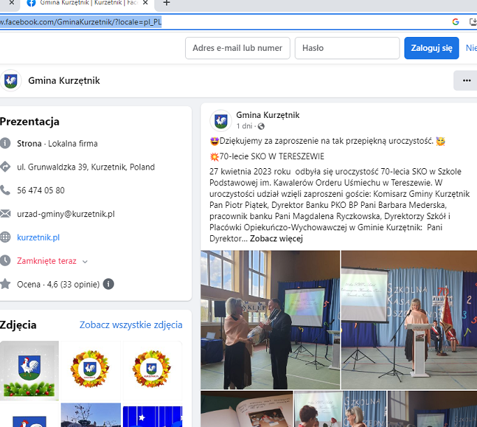Image resolution: width=477 pixels, height=427 pixels.
Task: Open the tree against blue sky photo
Action: pos(91,415)
